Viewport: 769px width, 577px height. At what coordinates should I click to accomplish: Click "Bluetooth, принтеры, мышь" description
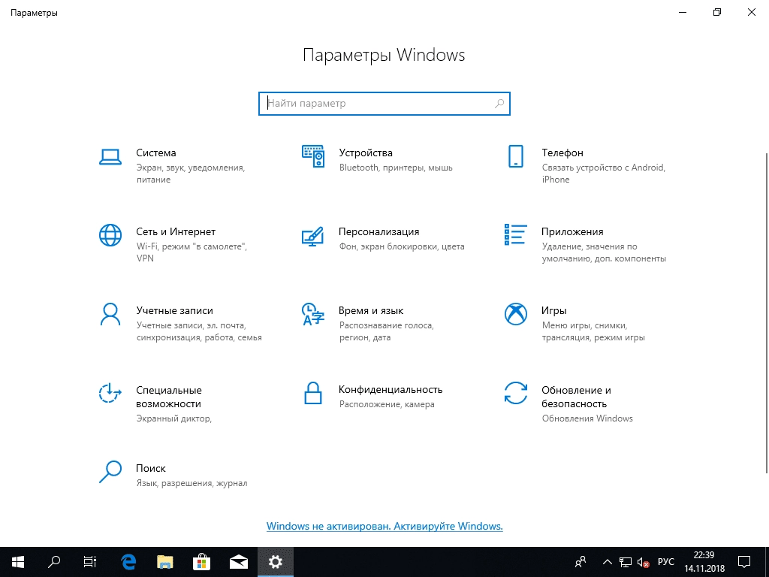pyautogui.click(x=396, y=168)
